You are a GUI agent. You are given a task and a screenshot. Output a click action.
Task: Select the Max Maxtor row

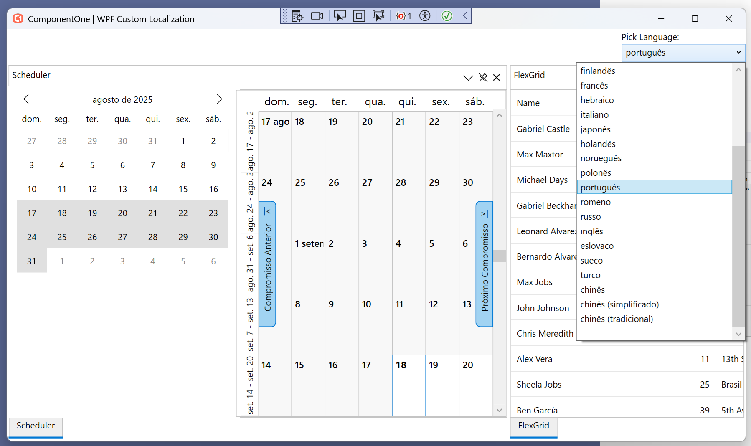click(x=543, y=155)
